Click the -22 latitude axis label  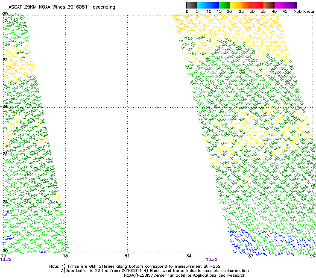click(4, 60)
